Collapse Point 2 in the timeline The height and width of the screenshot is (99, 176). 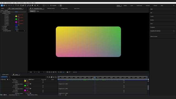coord(13,82)
